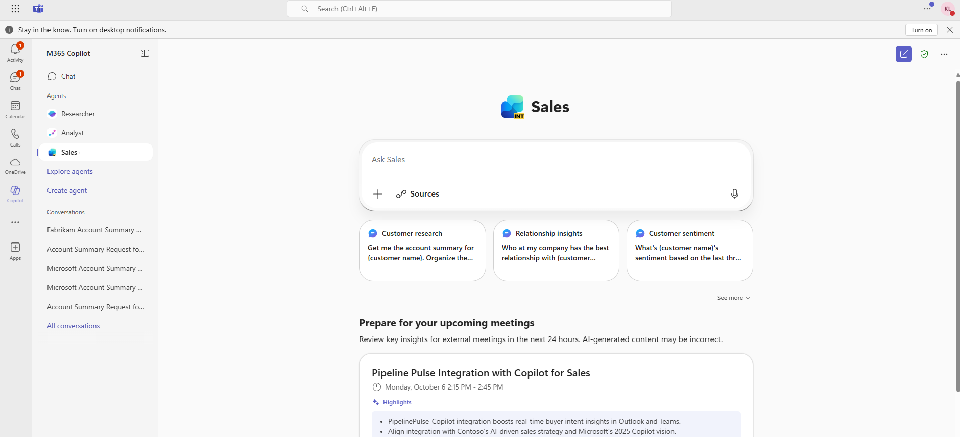Image resolution: width=960 pixels, height=437 pixels.
Task: Open the Pipeline Pulse Integration meeting title
Action: tap(481, 373)
